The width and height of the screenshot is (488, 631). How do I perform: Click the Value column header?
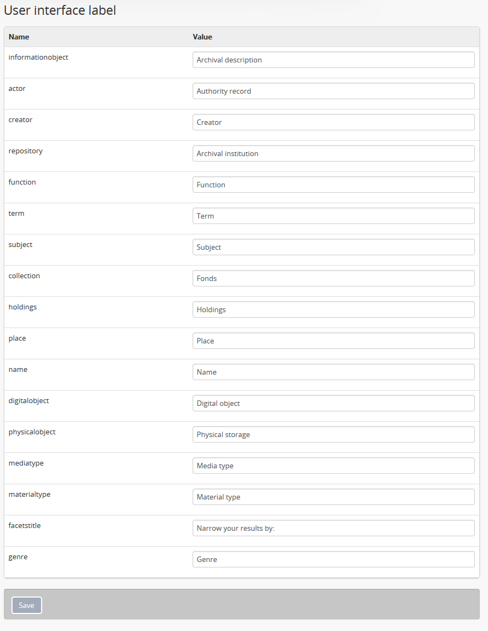(x=202, y=37)
